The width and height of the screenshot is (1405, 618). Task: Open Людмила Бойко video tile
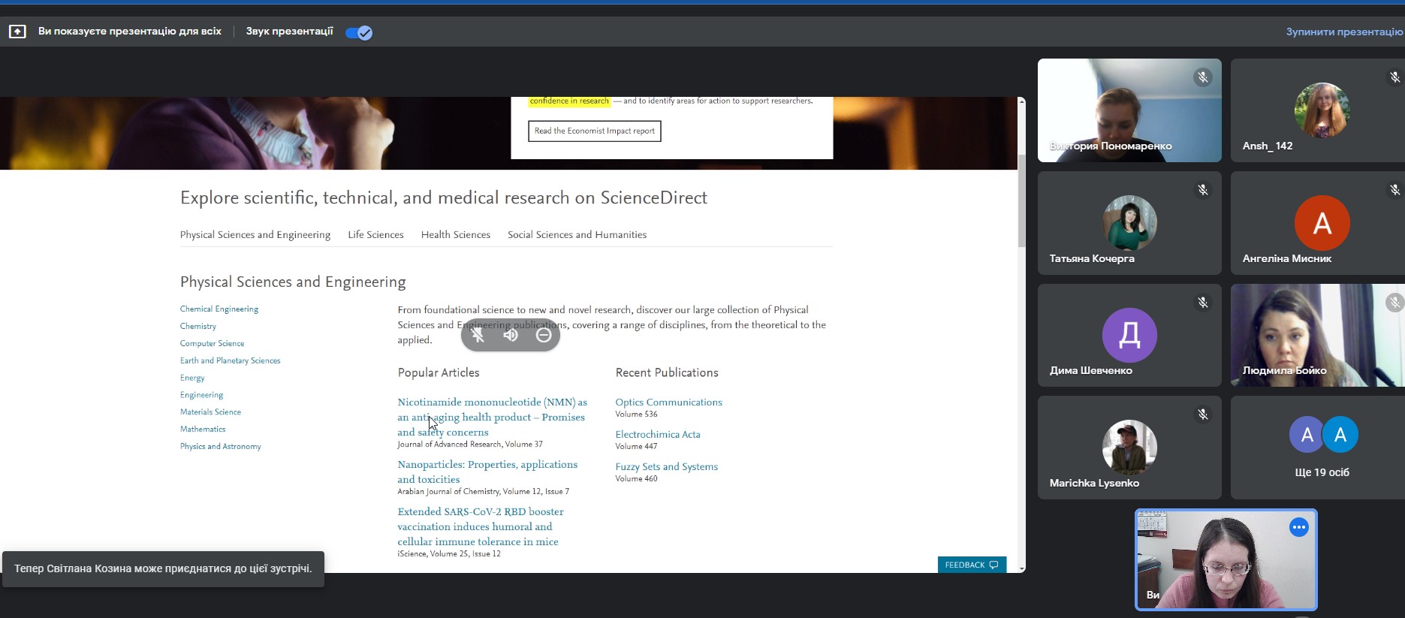coord(1317,335)
